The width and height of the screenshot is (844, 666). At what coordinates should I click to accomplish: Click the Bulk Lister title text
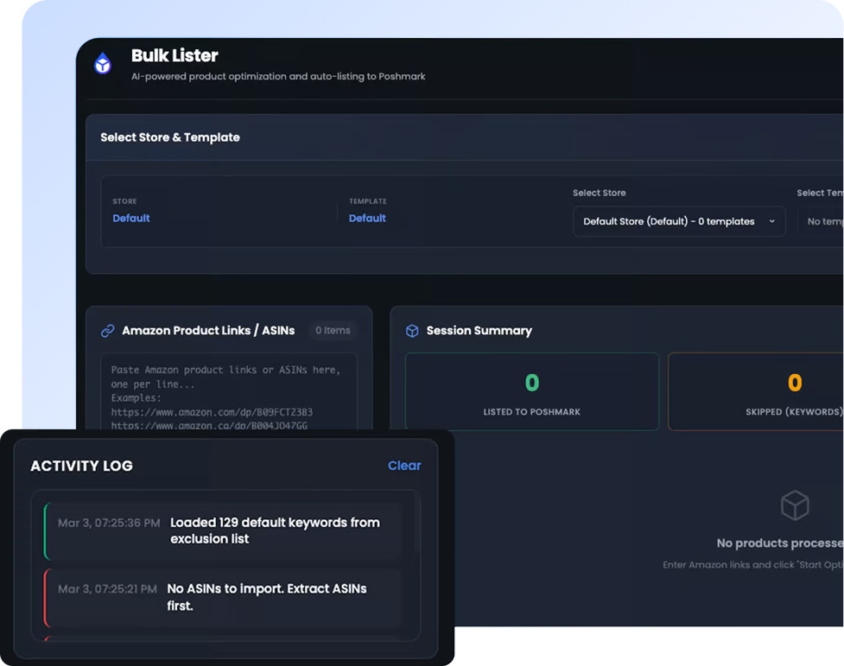tap(175, 55)
